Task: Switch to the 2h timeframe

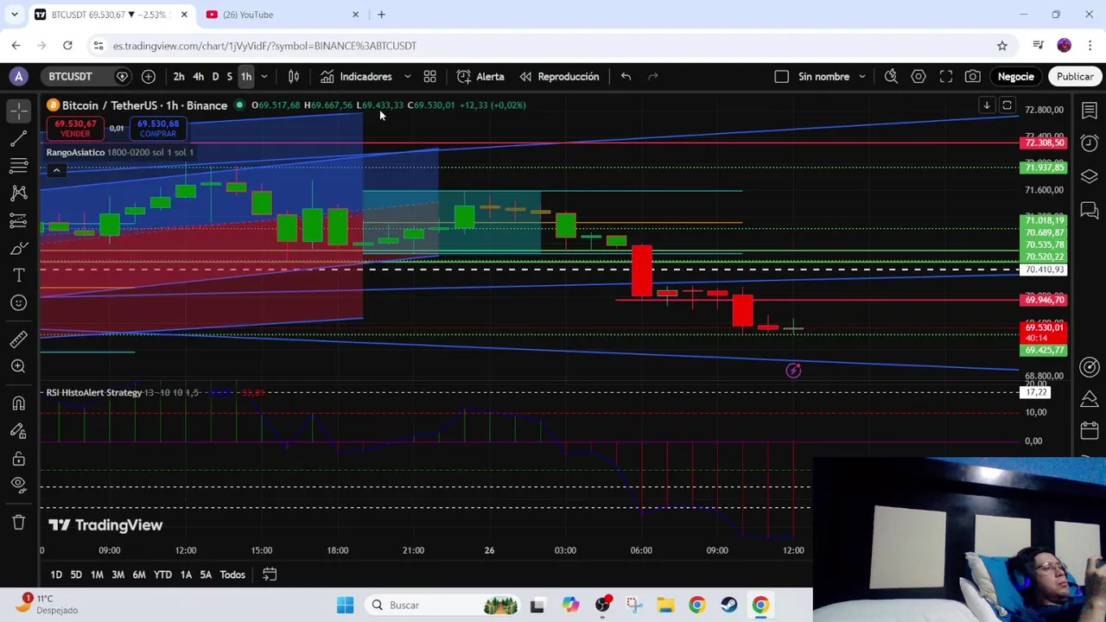Action: click(x=179, y=77)
